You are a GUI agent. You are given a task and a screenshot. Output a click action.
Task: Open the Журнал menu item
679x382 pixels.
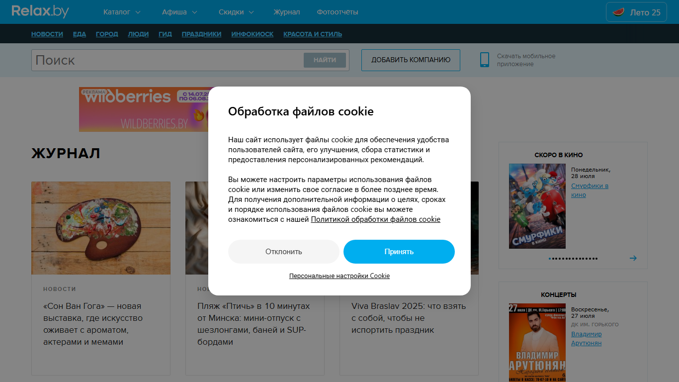pyautogui.click(x=287, y=12)
